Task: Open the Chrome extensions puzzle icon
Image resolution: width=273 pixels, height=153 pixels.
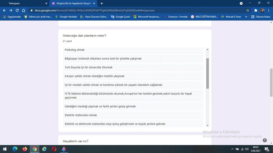Action: point(256,10)
